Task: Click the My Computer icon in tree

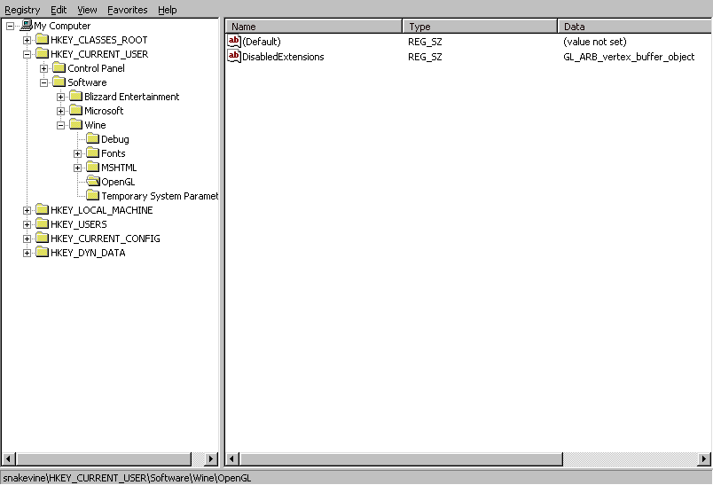Action: (x=26, y=26)
